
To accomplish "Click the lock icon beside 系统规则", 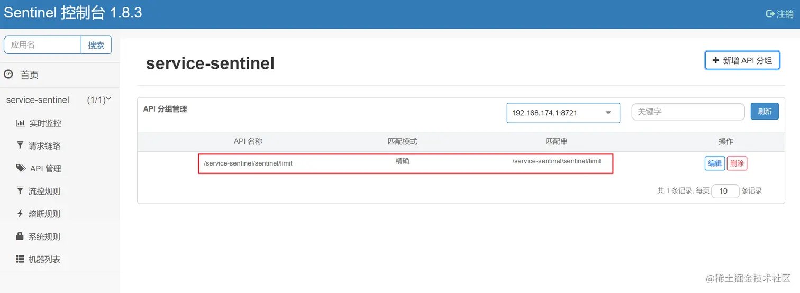I will 20,236.
